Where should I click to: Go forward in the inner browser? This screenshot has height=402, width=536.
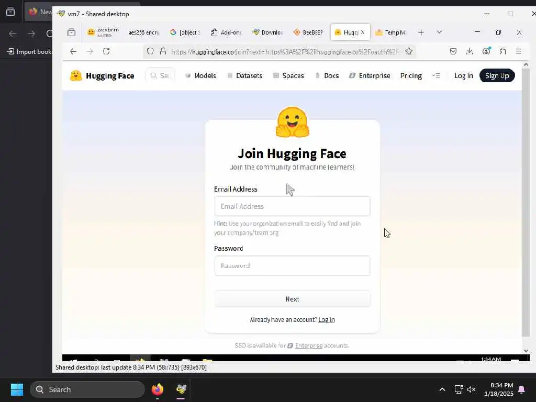pos(90,52)
